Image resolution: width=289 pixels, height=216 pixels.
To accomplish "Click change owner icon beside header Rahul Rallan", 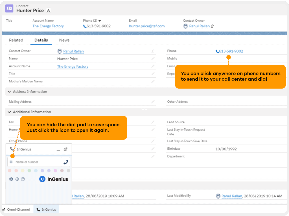I will (212, 26).
